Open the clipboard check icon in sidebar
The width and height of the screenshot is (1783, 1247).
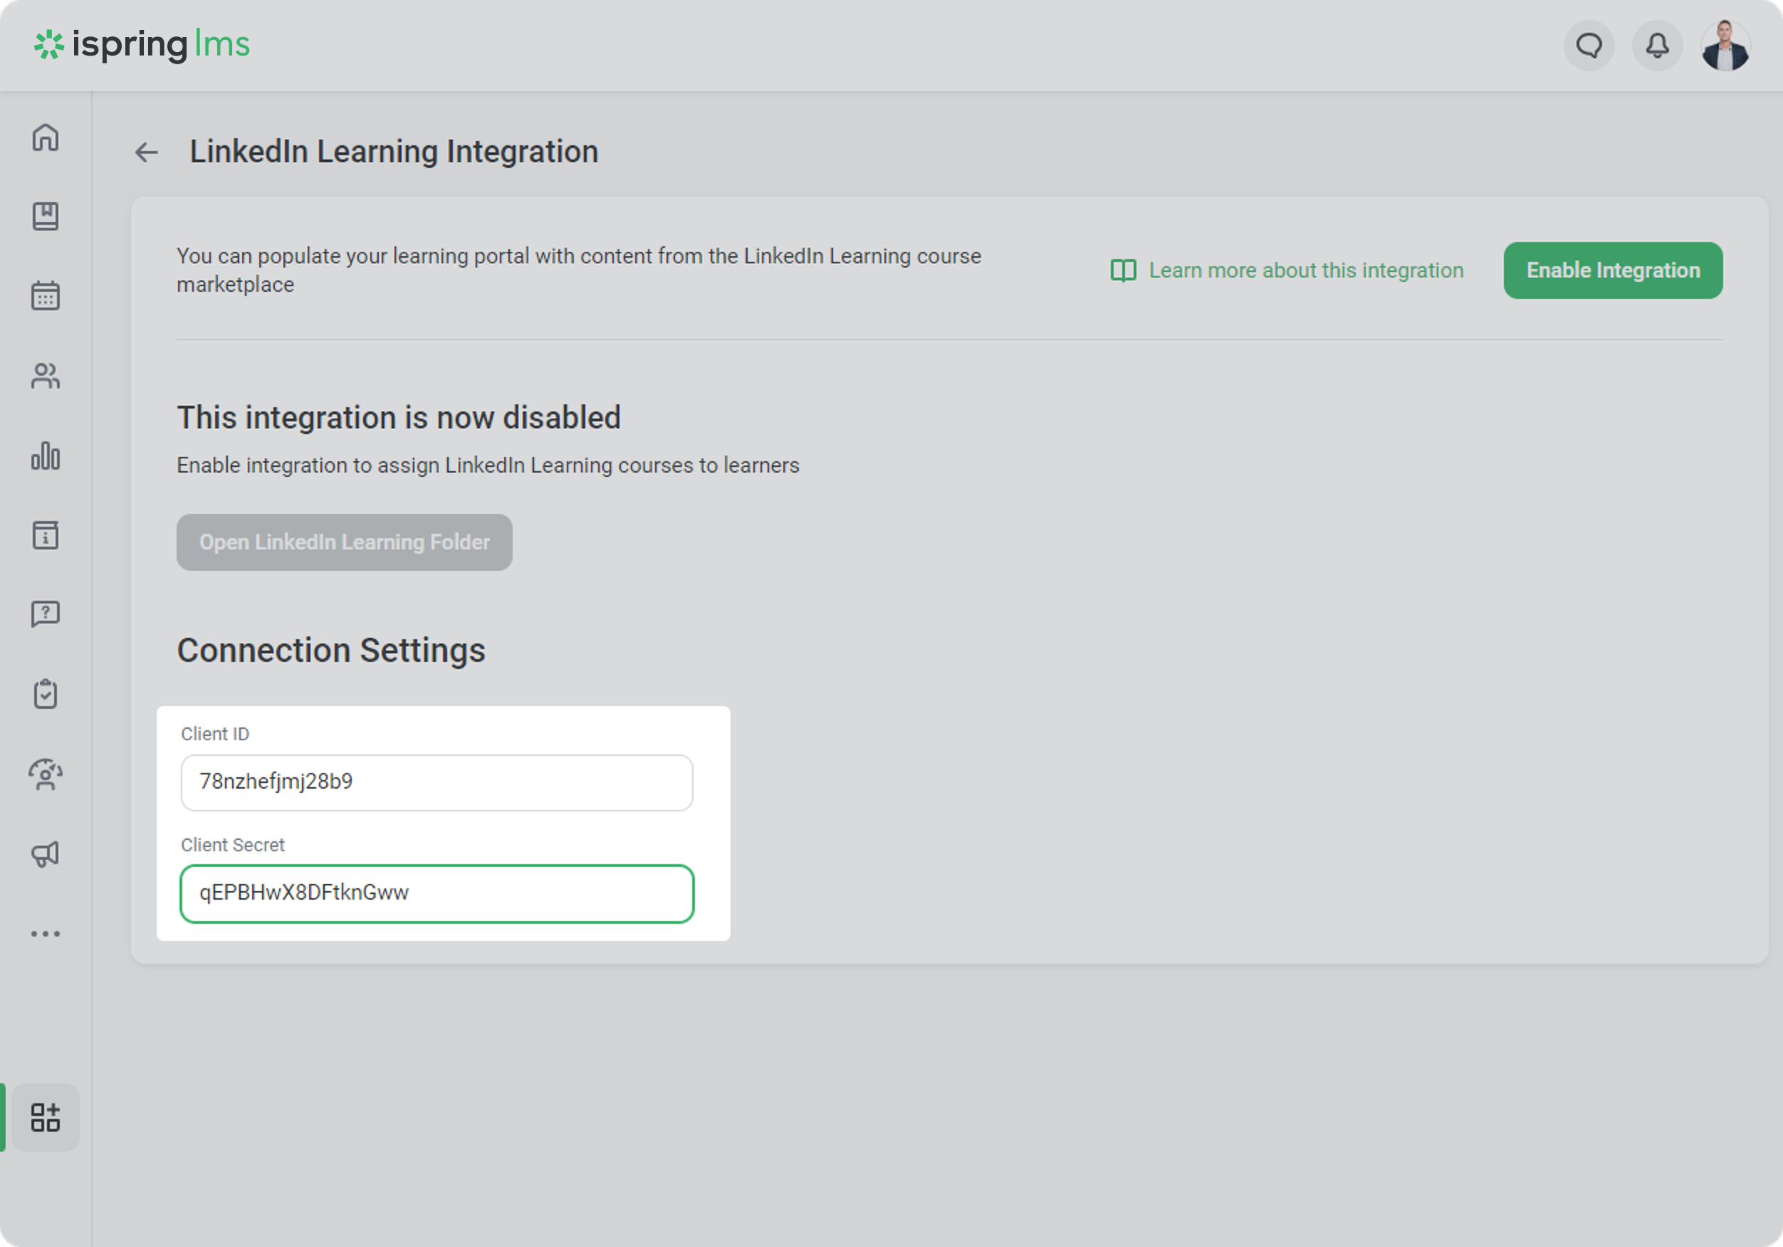click(x=45, y=694)
